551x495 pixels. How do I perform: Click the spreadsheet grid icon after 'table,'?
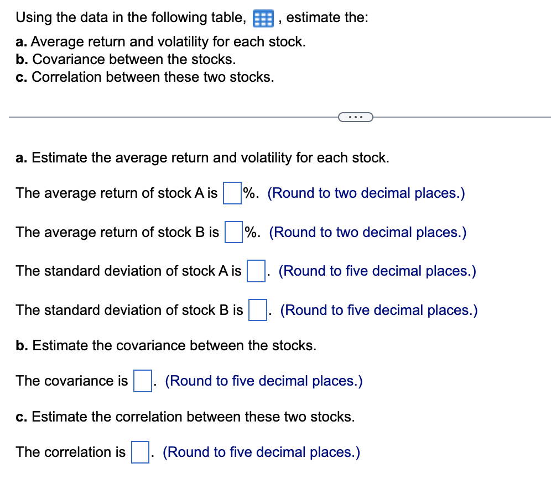tap(262, 18)
